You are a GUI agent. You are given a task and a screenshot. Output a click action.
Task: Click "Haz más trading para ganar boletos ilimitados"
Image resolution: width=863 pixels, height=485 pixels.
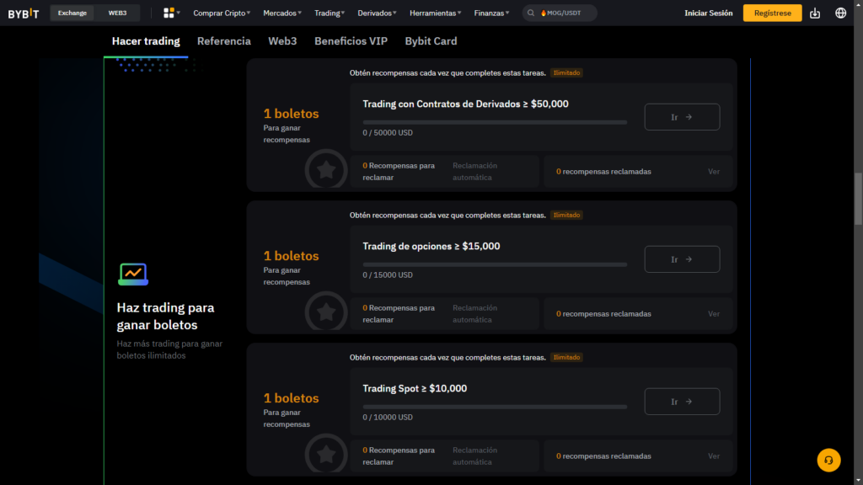pyautogui.click(x=169, y=349)
